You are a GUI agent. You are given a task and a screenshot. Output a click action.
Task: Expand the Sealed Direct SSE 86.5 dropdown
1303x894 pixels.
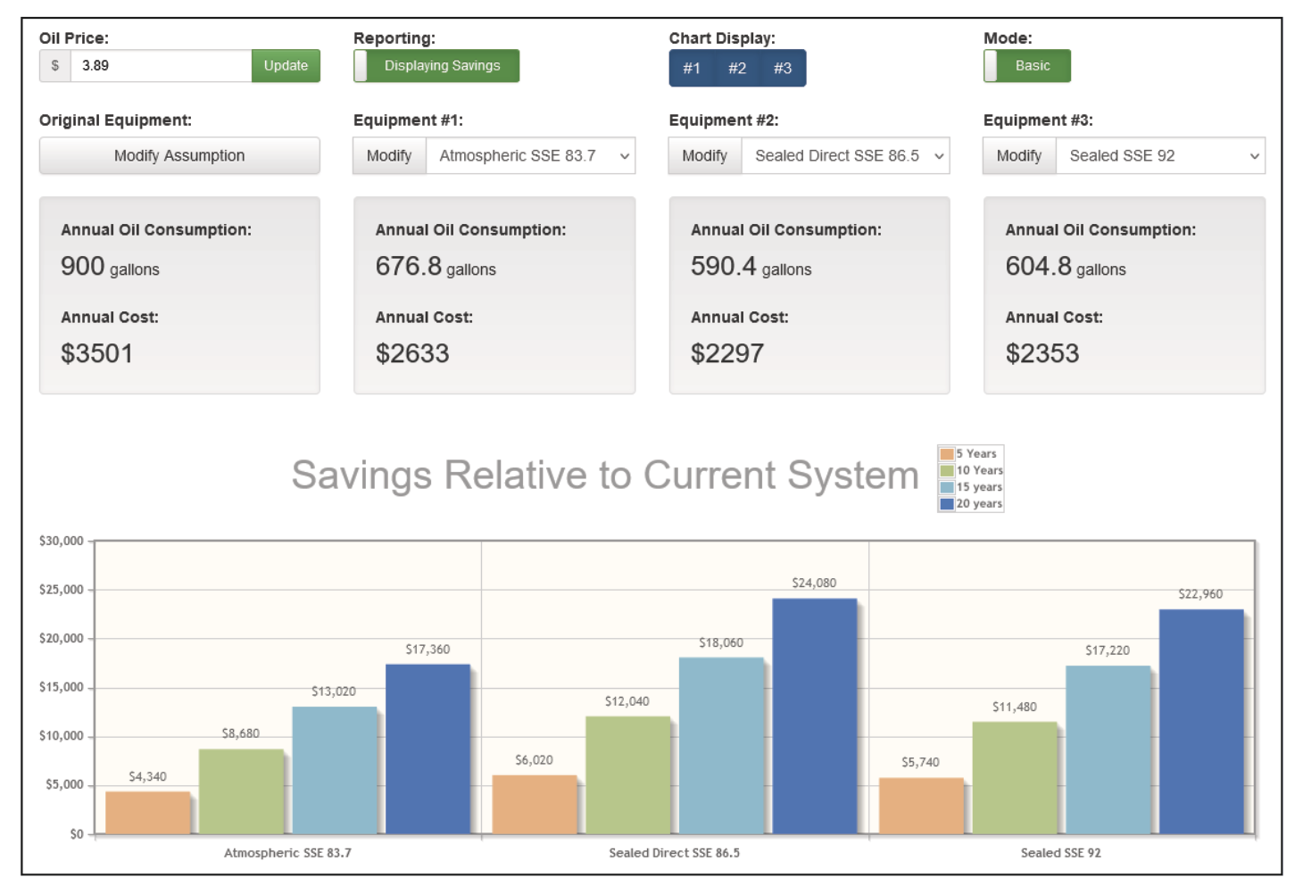coord(846,156)
